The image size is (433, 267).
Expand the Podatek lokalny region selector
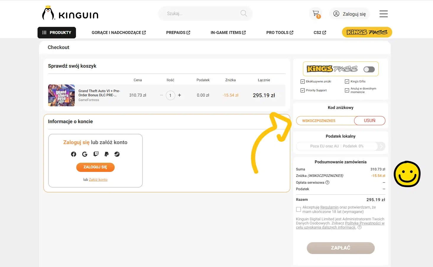(x=340, y=146)
